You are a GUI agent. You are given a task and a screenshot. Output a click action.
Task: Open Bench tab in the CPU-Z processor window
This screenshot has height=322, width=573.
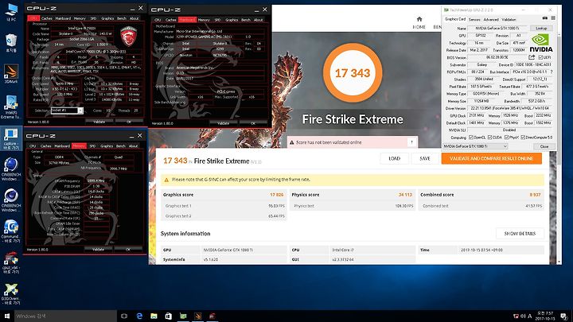(x=122, y=18)
